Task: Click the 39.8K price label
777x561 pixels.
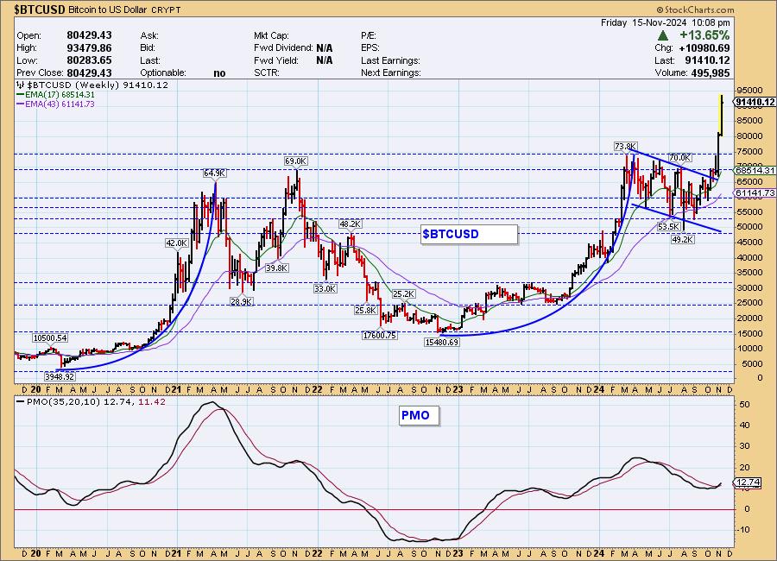Action: [x=276, y=268]
